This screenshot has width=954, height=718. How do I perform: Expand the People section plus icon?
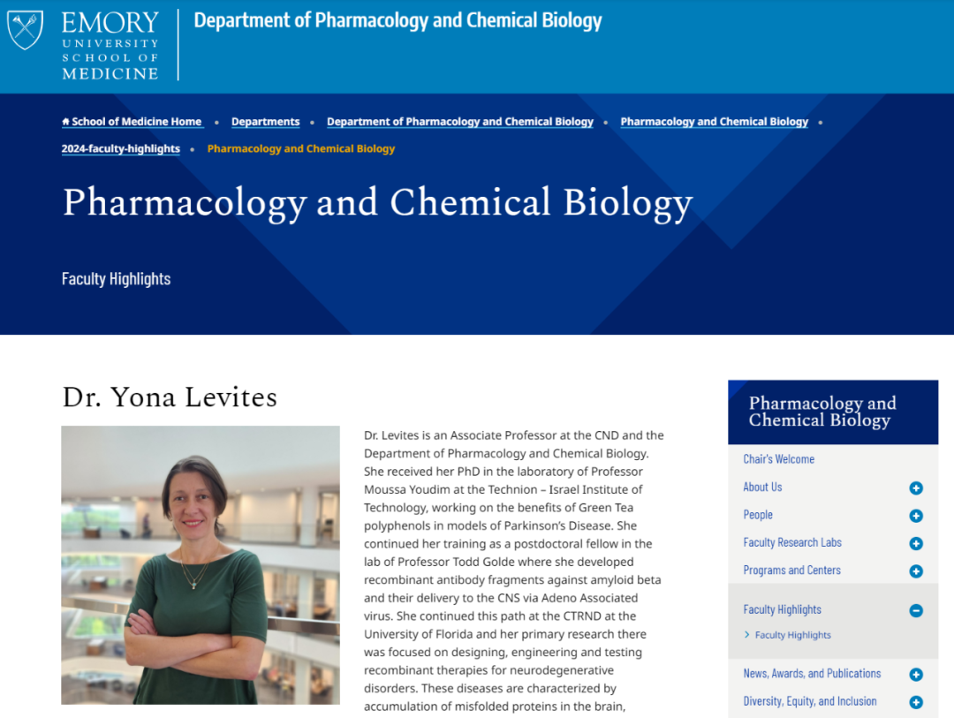click(916, 516)
